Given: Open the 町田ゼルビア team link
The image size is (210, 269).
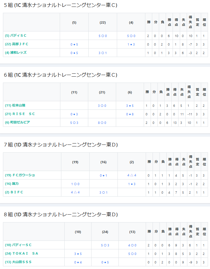Looking at the screenshot, I should tap(17, 122).
